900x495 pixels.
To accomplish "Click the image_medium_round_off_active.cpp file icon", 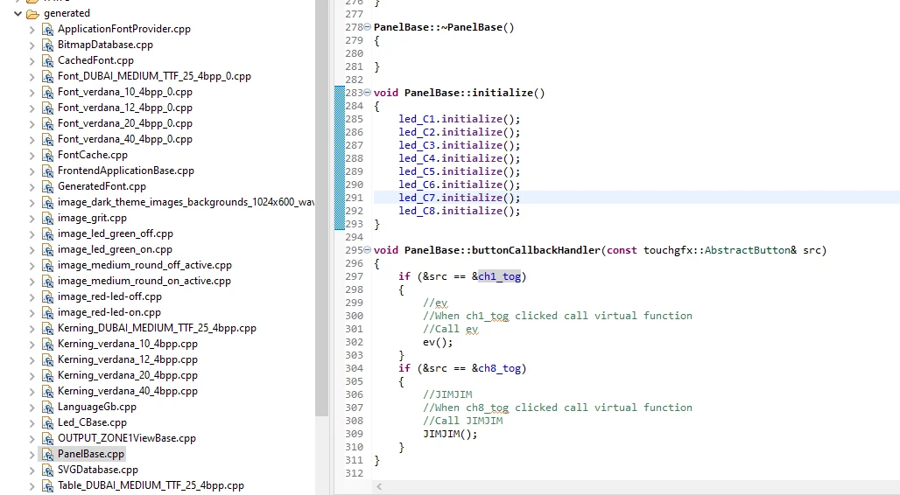I will [x=47, y=266].
